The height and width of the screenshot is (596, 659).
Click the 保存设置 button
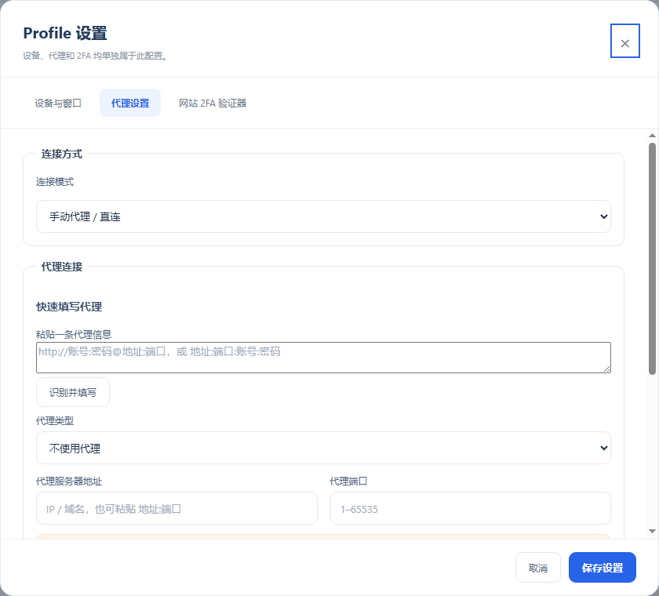[602, 568]
